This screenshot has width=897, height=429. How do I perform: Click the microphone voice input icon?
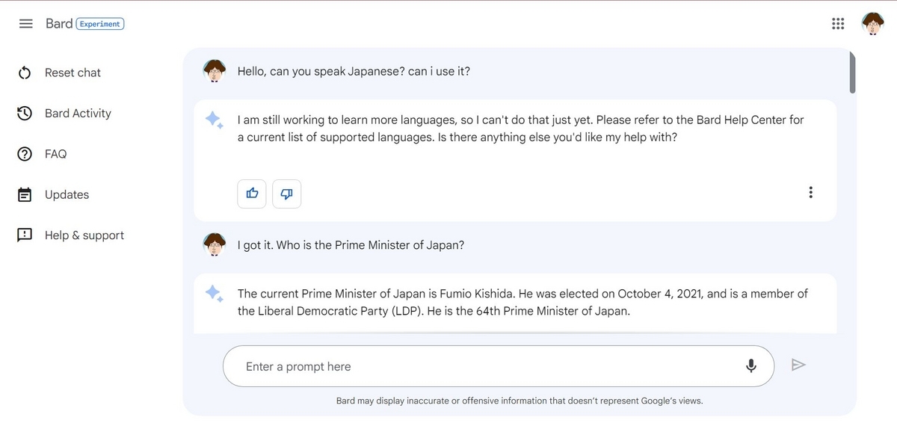tap(751, 365)
